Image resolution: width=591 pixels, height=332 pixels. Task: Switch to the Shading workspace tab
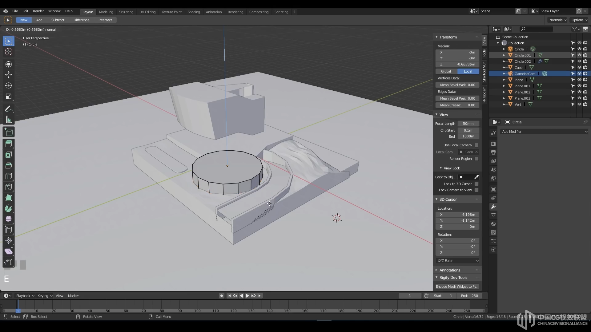pyautogui.click(x=194, y=12)
